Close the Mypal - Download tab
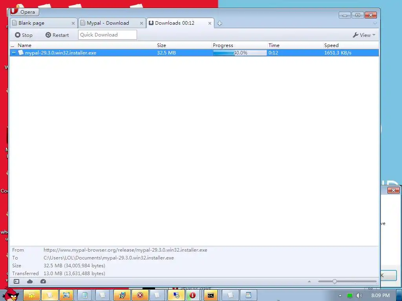402x301 pixels. 141,23
